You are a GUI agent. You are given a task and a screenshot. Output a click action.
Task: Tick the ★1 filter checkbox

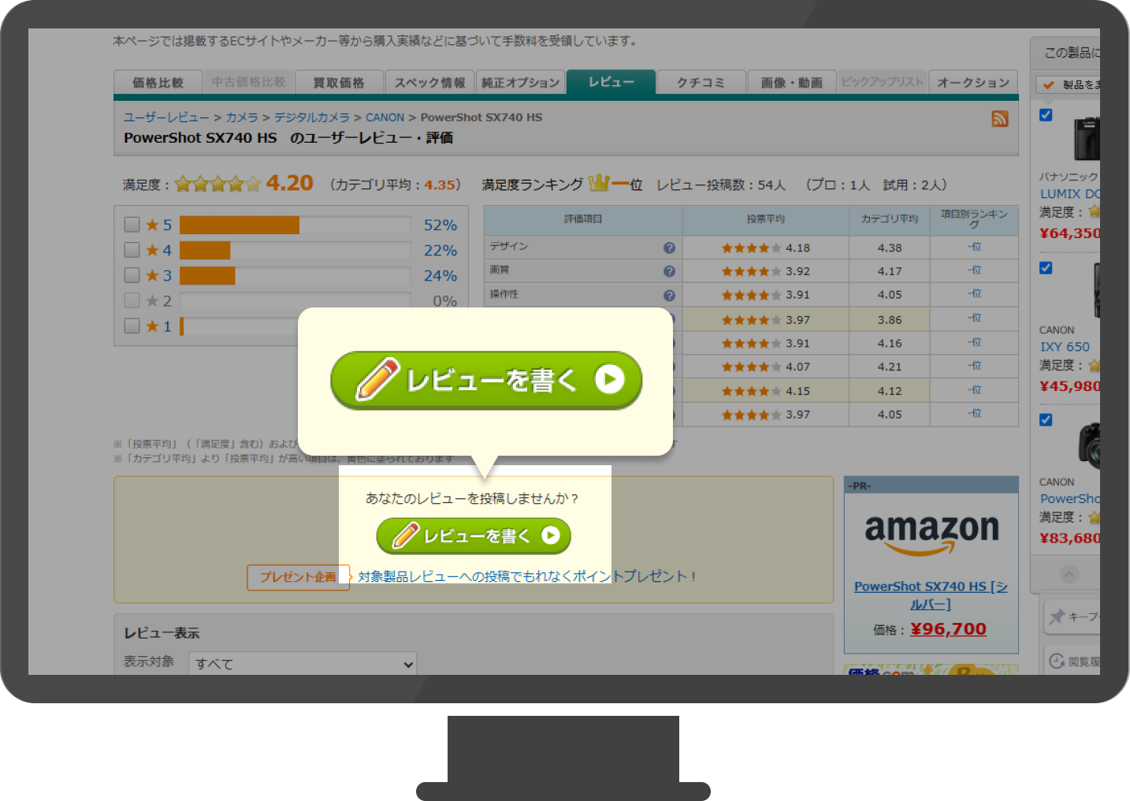point(132,326)
